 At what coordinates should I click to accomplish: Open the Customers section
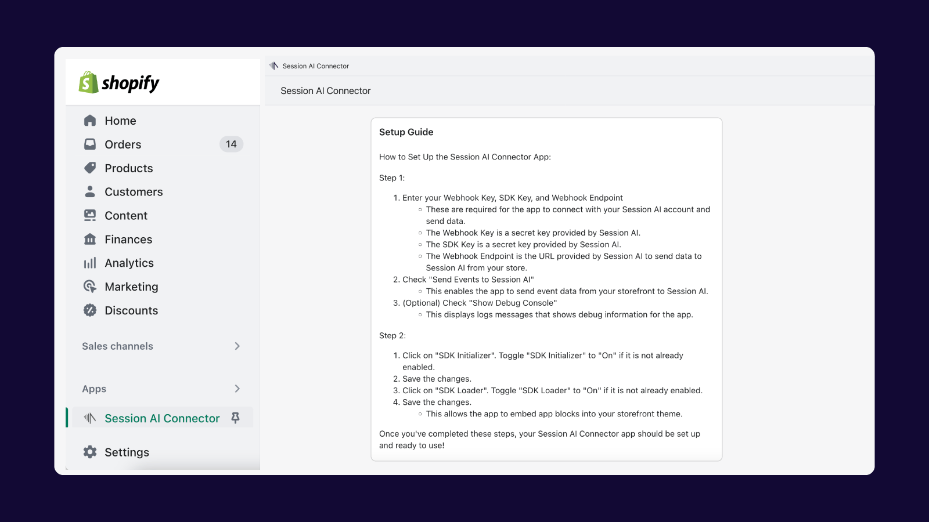[134, 192]
